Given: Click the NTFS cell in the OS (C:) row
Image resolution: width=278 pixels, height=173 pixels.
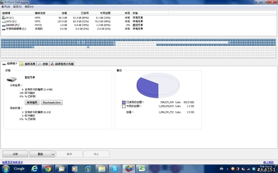Looking at the screenshot, I should click(x=38, y=18).
